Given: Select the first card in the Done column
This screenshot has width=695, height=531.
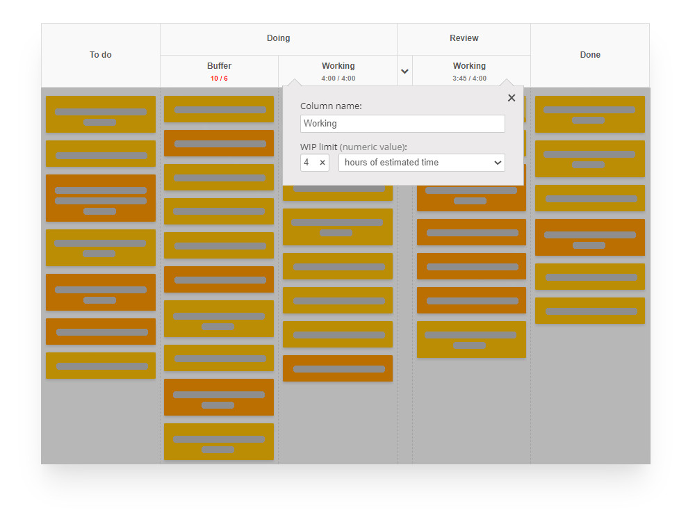Looking at the screenshot, I should (589, 114).
